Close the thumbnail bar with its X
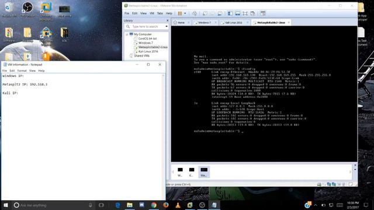This screenshot has height=210, width=374. pyautogui.click(x=355, y=165)
